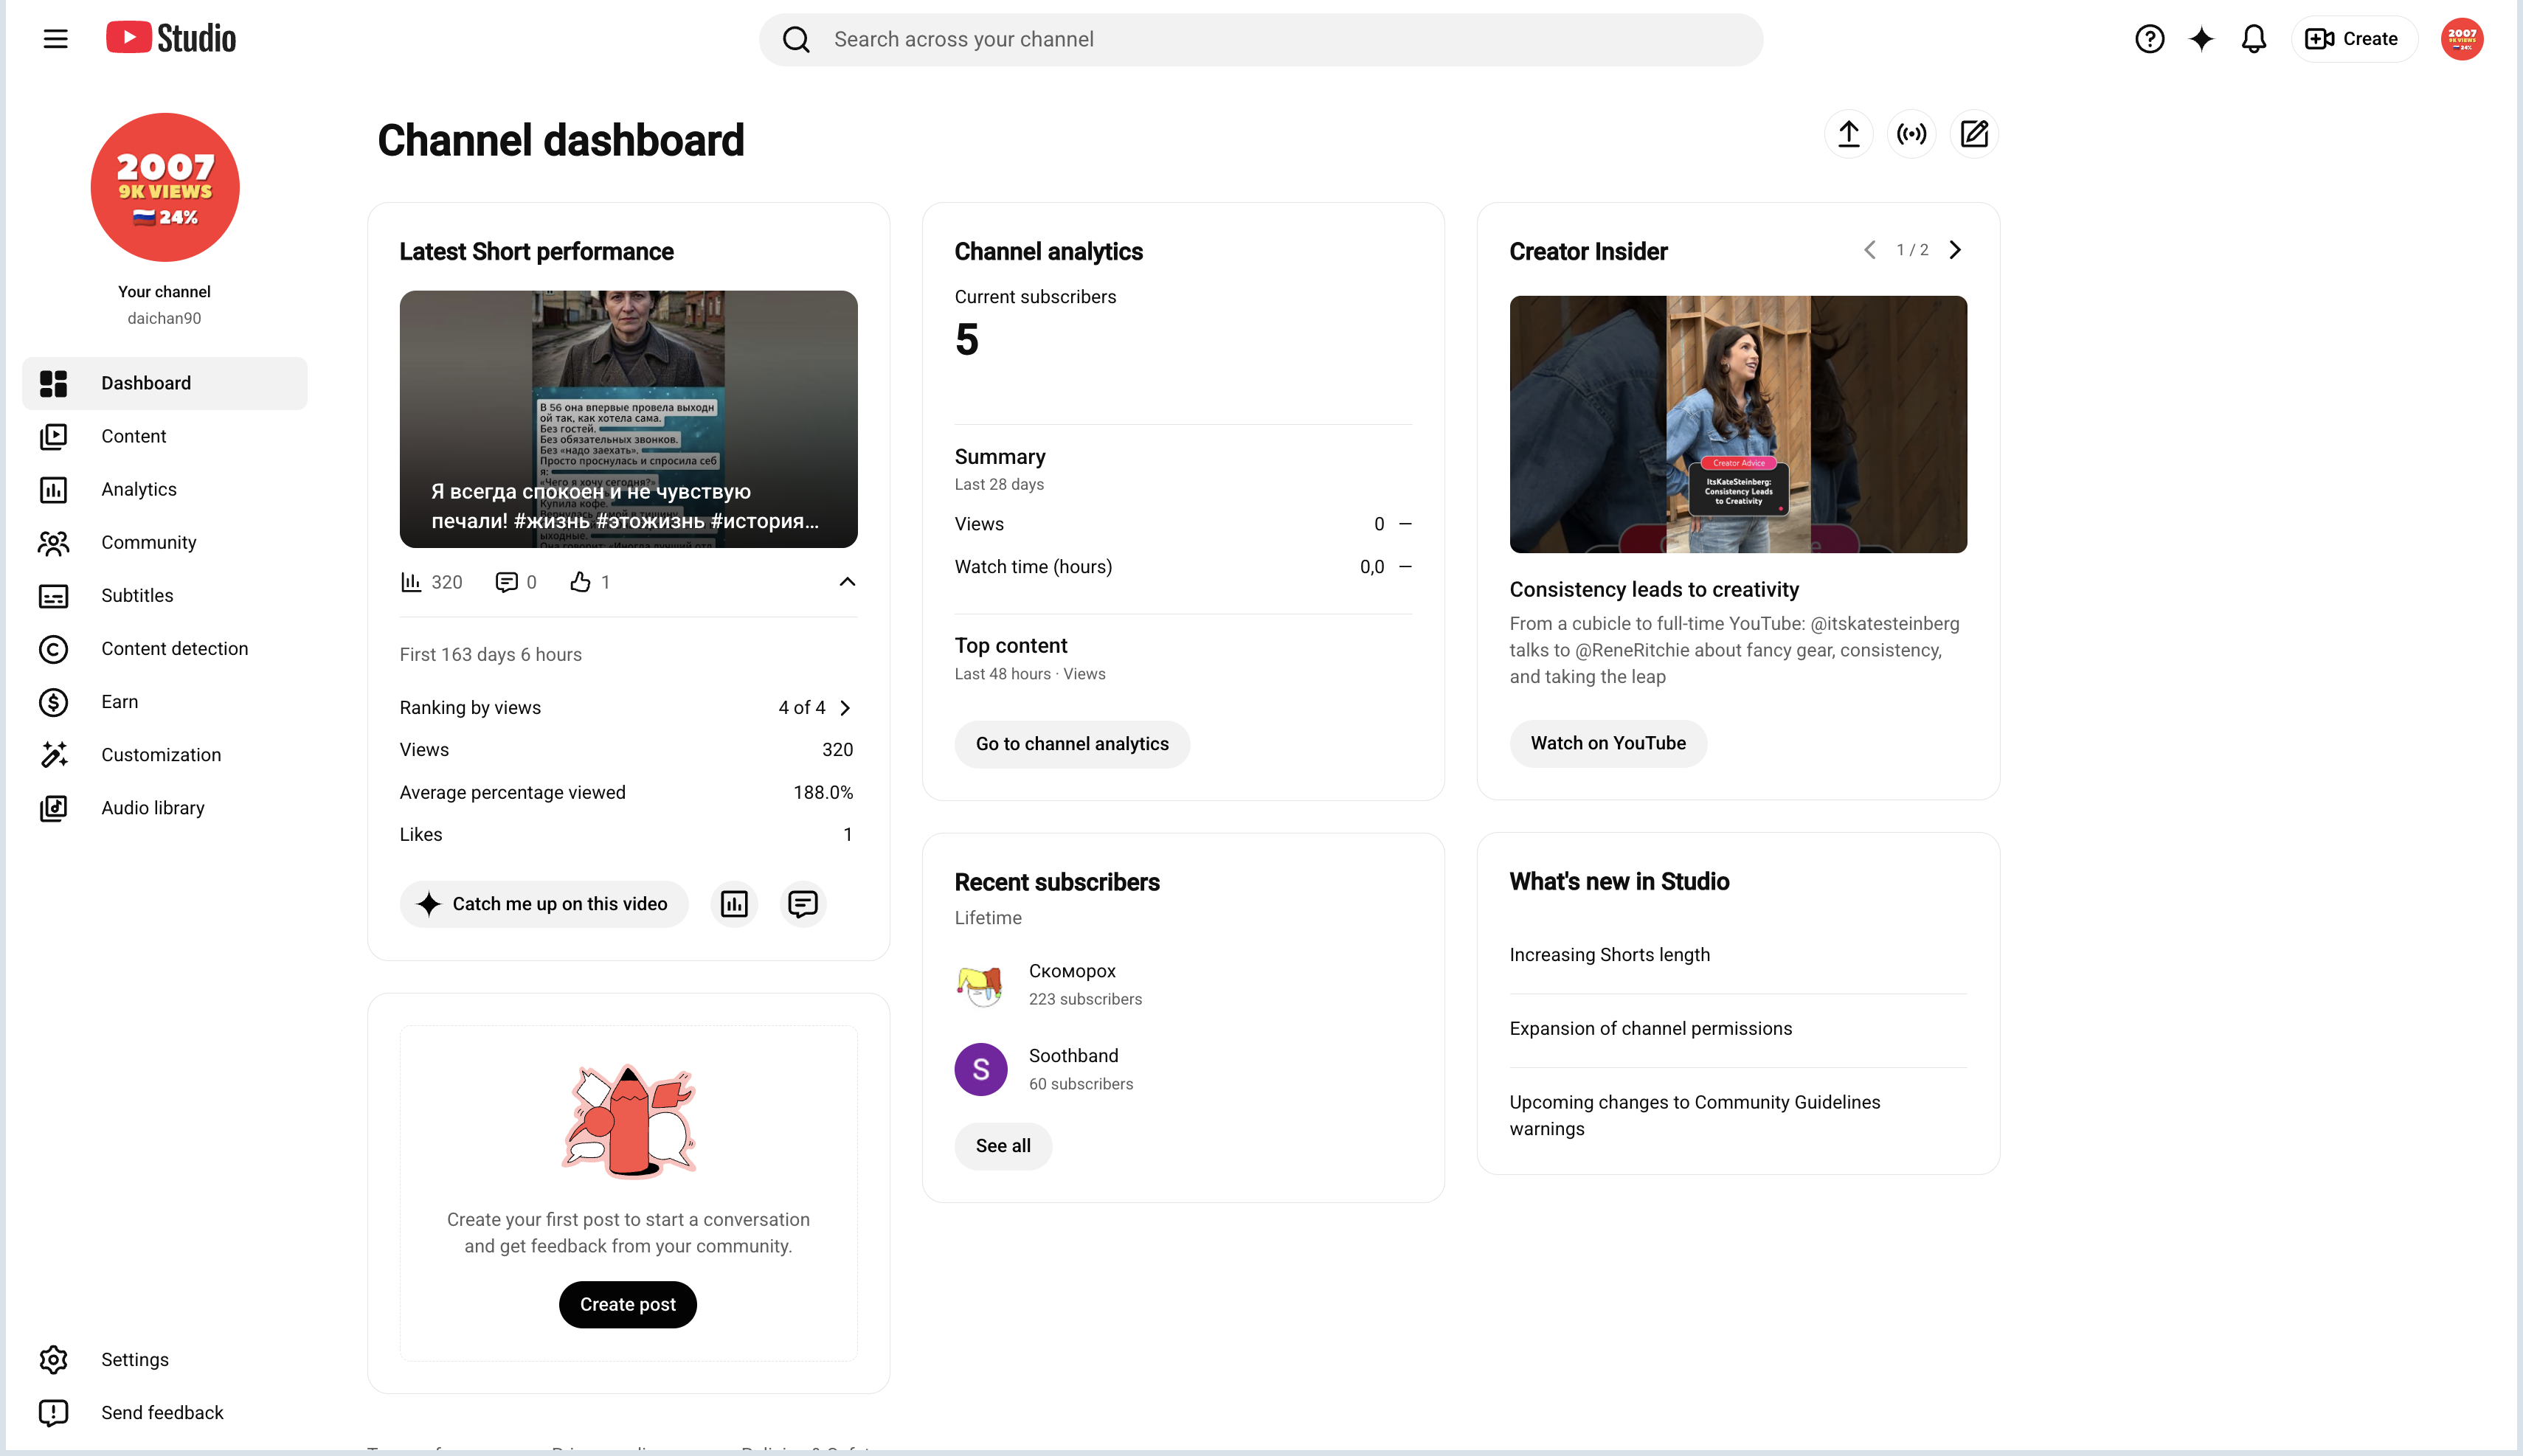Open Community in the sidebar
This screenshot has height=1456, width=2523.
coord(165,542)
